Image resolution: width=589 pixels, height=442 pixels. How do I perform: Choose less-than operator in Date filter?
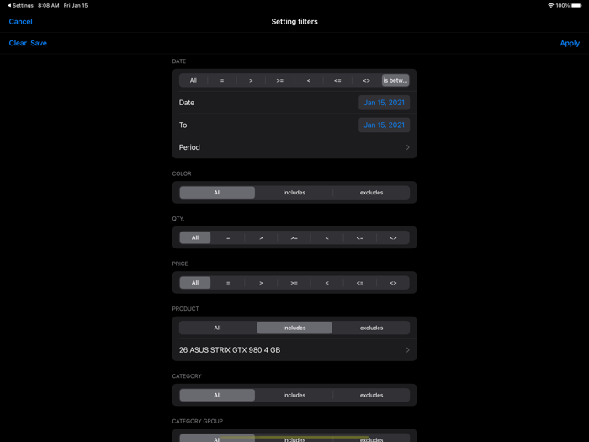(309, 80)
